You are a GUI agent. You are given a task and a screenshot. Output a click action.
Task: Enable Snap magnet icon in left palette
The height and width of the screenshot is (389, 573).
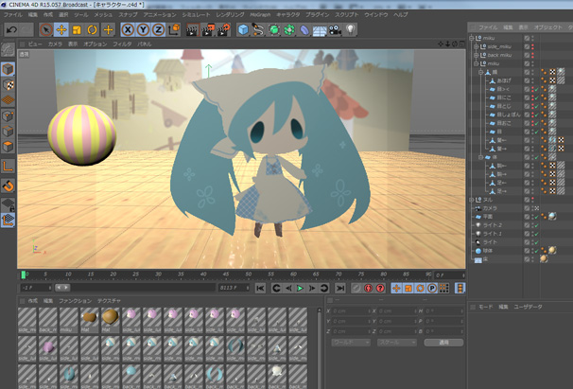(9, 186)
